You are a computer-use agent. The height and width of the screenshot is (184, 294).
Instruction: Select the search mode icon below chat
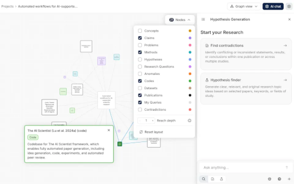pyautogui.click(x=204, y=179)
